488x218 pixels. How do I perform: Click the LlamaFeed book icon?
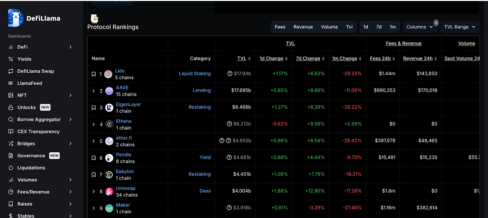pyautogui.click(x=11, y=83)
